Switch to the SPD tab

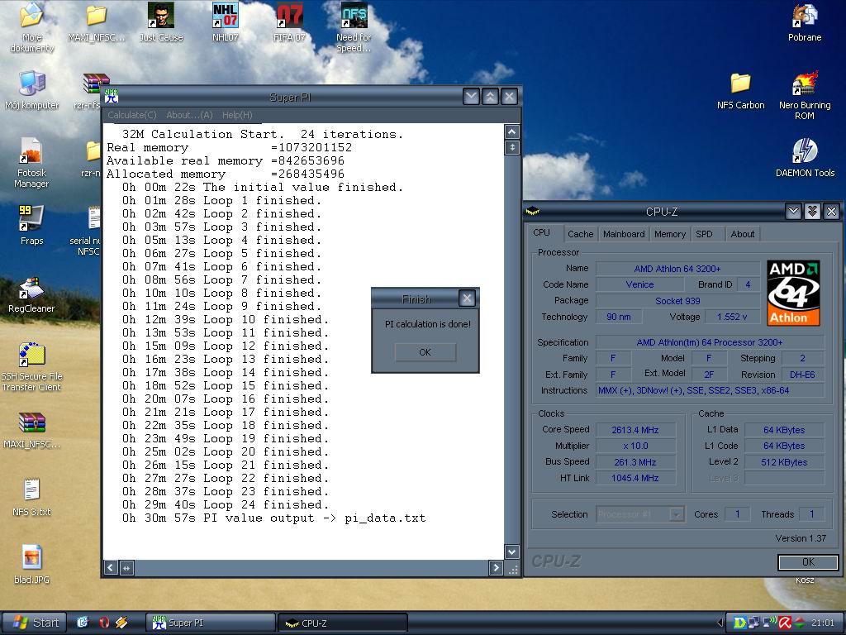click(x=704, y=234)
